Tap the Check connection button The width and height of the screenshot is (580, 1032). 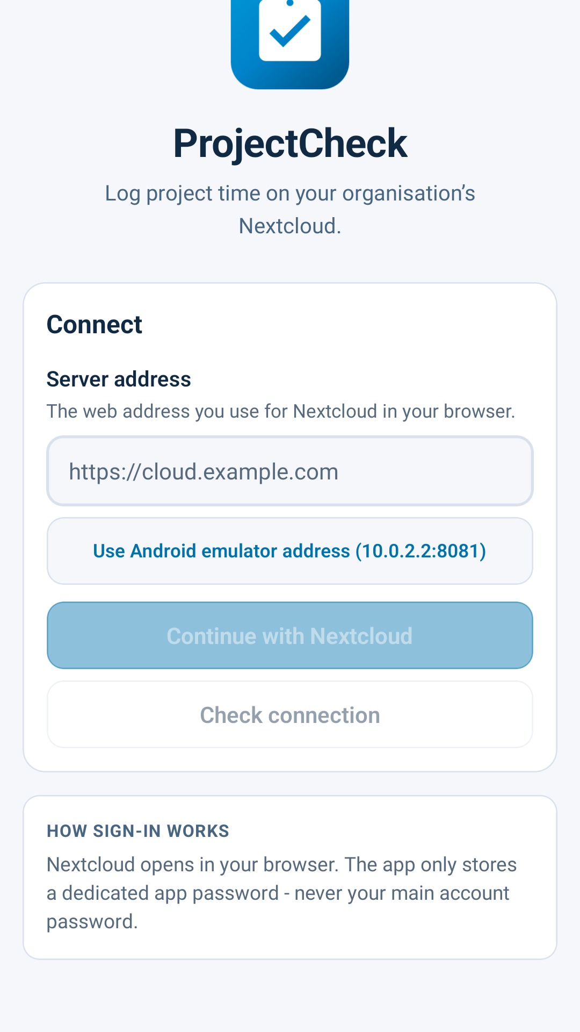click(x=290, y=715)
